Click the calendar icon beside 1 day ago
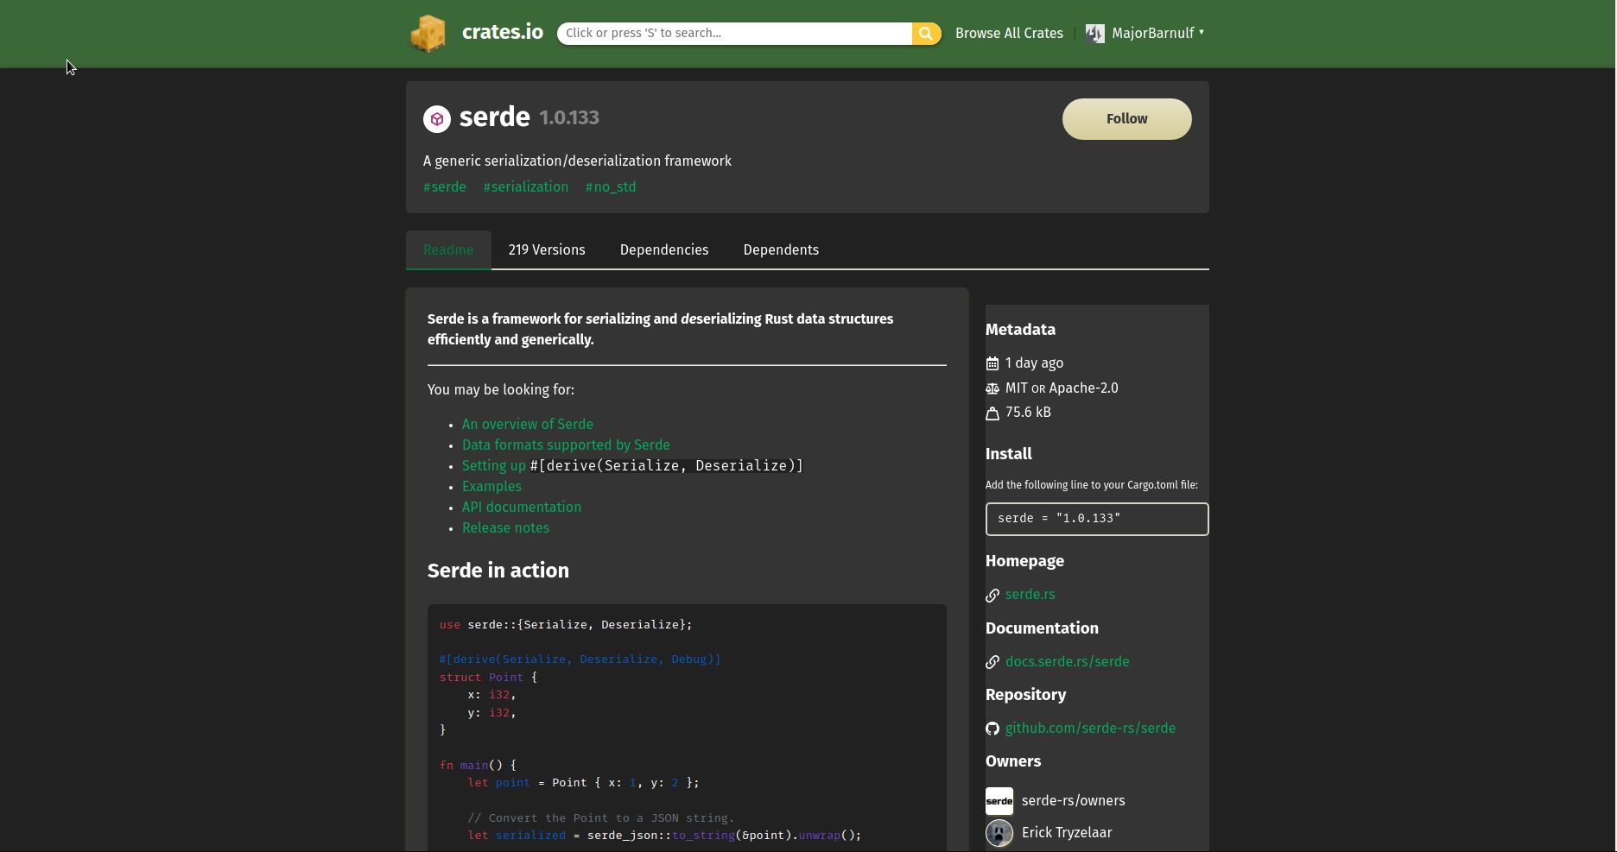Viewport: 1617px width, 852px height. tap(992, 363)
